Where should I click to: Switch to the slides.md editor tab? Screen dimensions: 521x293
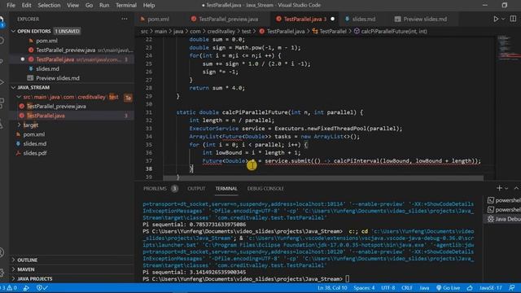coord(364,19)
